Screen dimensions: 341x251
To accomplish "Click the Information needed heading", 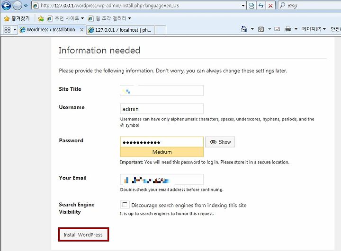I will 99,51.
